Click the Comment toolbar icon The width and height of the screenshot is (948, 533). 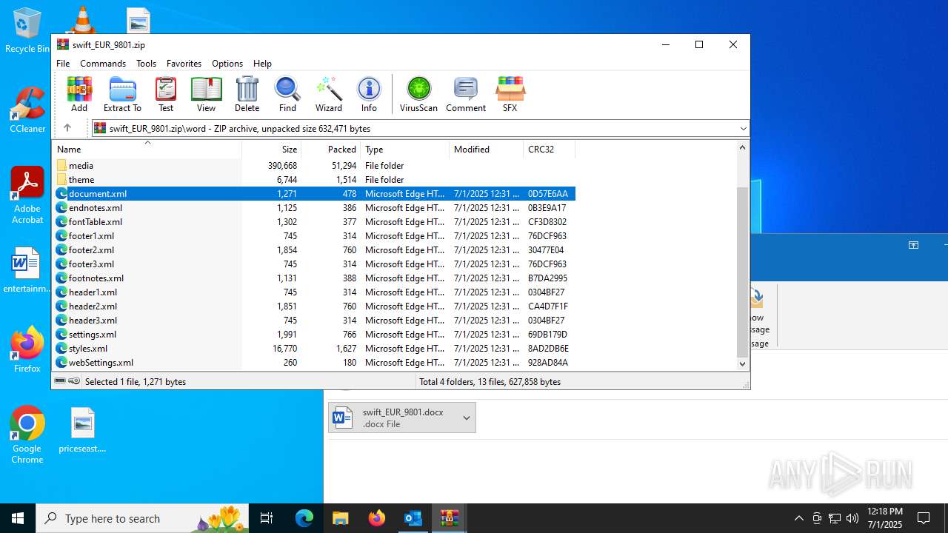coord(466,94)
